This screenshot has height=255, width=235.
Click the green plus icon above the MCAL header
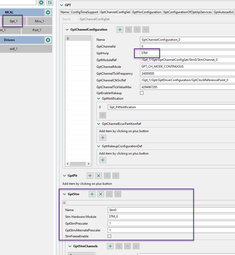coord(41,3)
